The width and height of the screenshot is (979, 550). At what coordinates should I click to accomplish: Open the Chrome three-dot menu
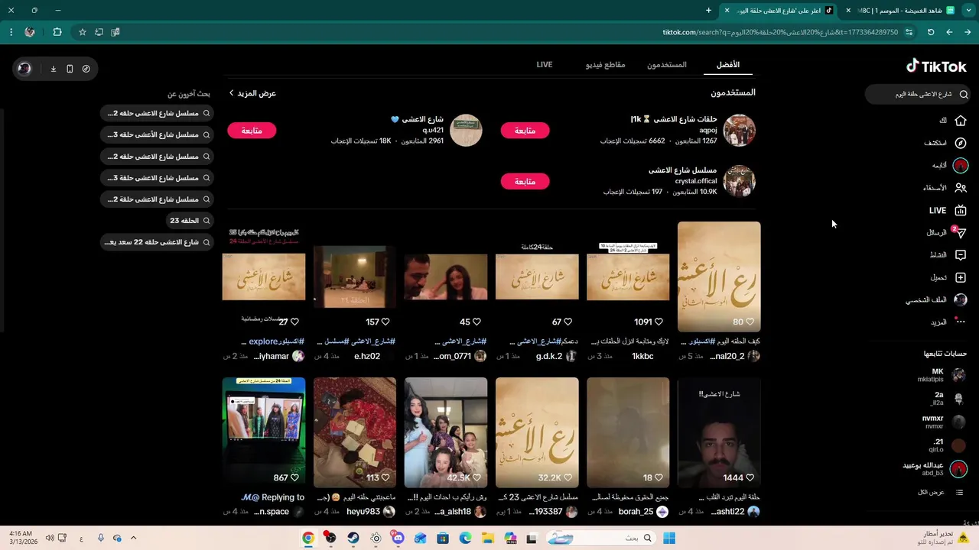pos(11,32)
